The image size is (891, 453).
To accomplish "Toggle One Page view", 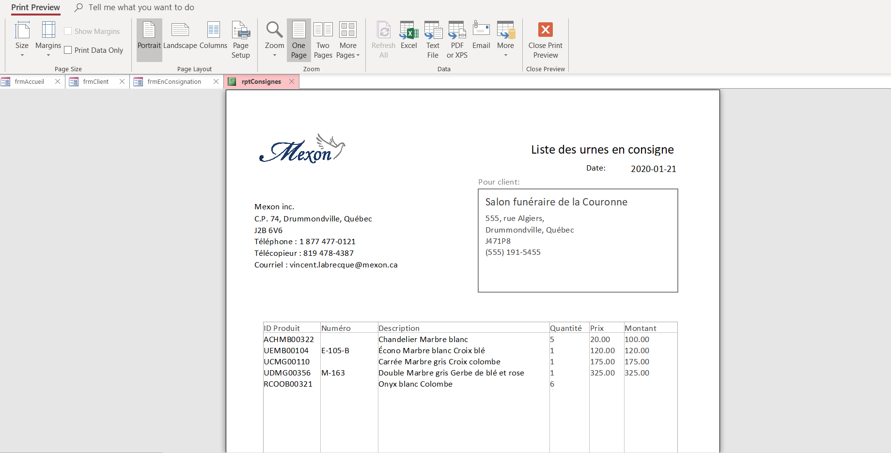I will [298, 40].
